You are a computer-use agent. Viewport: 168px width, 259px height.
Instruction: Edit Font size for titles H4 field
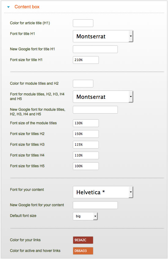pos(86,156)
